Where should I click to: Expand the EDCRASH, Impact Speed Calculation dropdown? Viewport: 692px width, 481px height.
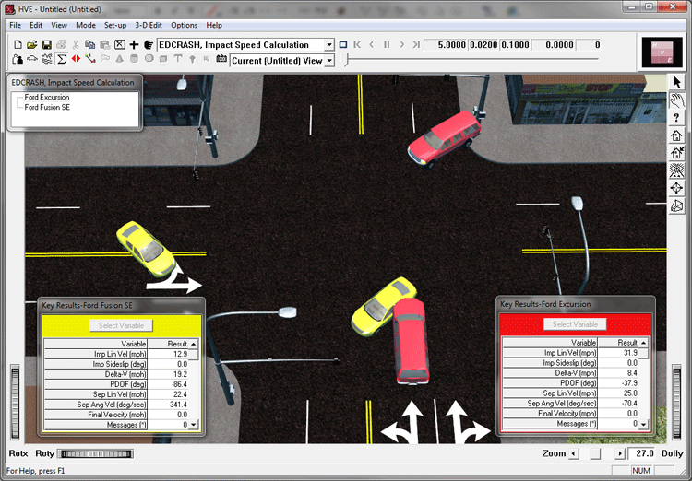pyautogui.click(x=329, y=45)
